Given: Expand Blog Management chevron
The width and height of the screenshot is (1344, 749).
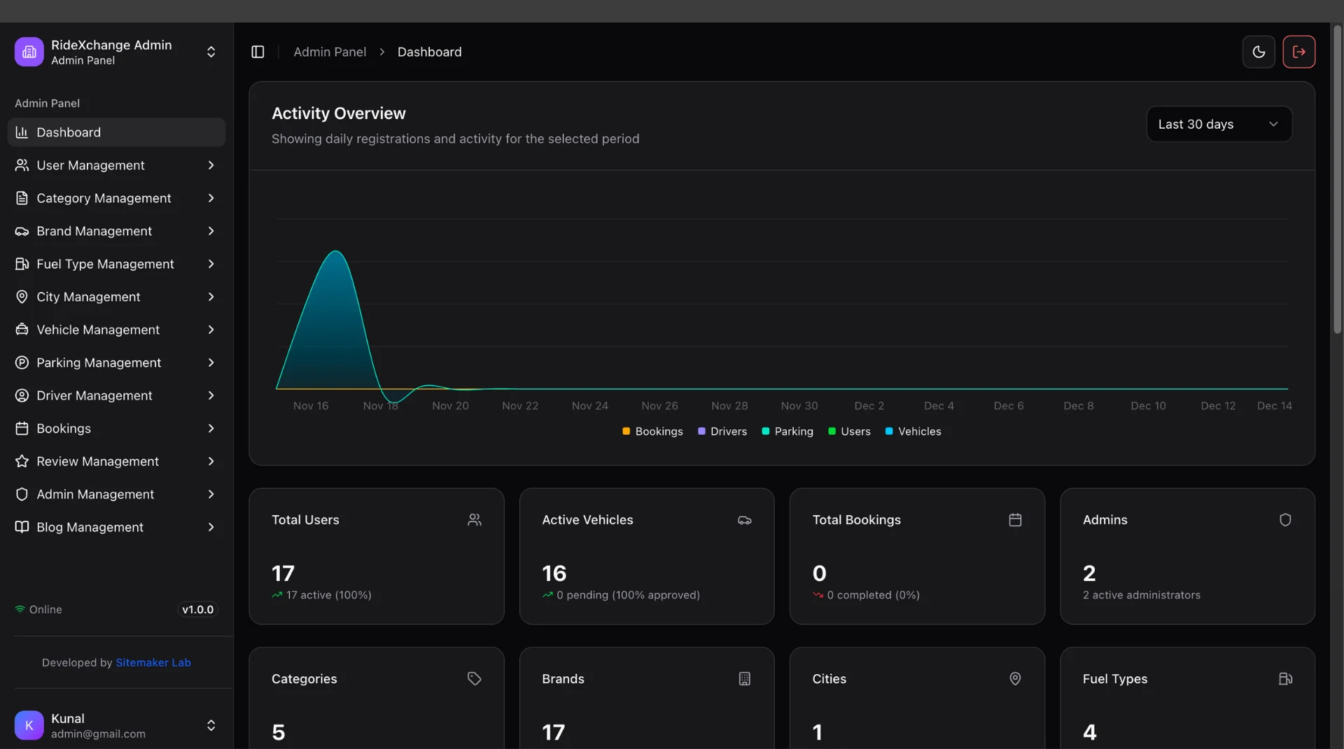Looking at the screenshot, I should [211, 527].
